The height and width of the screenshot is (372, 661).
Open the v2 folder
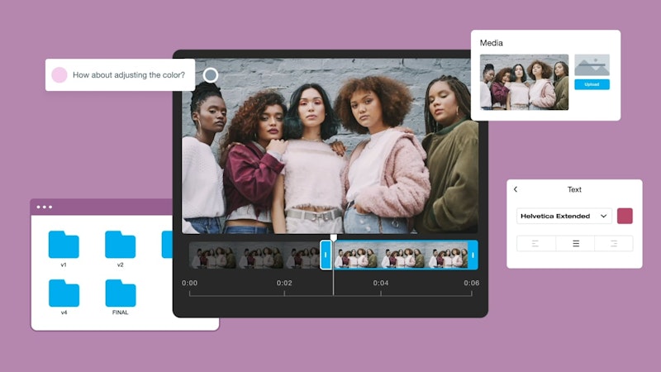tap(120, 246)
